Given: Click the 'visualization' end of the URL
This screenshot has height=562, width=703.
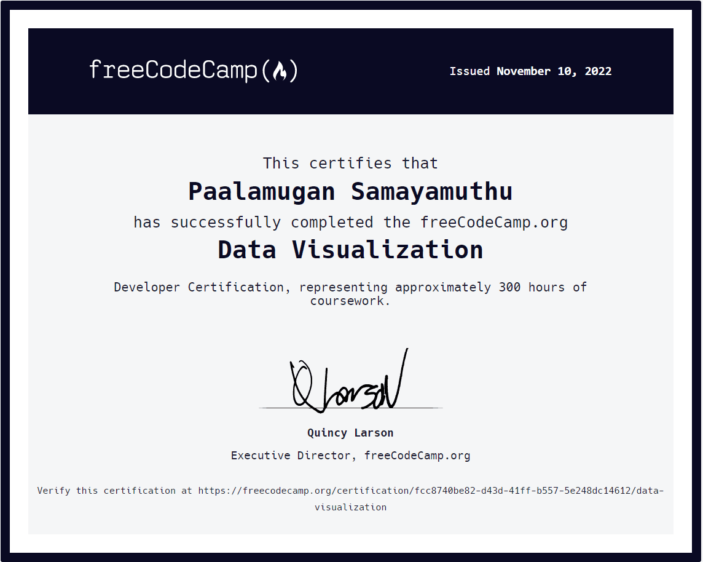Looking at the screenshot, I should pyautogui.click(x=350, y=507).
